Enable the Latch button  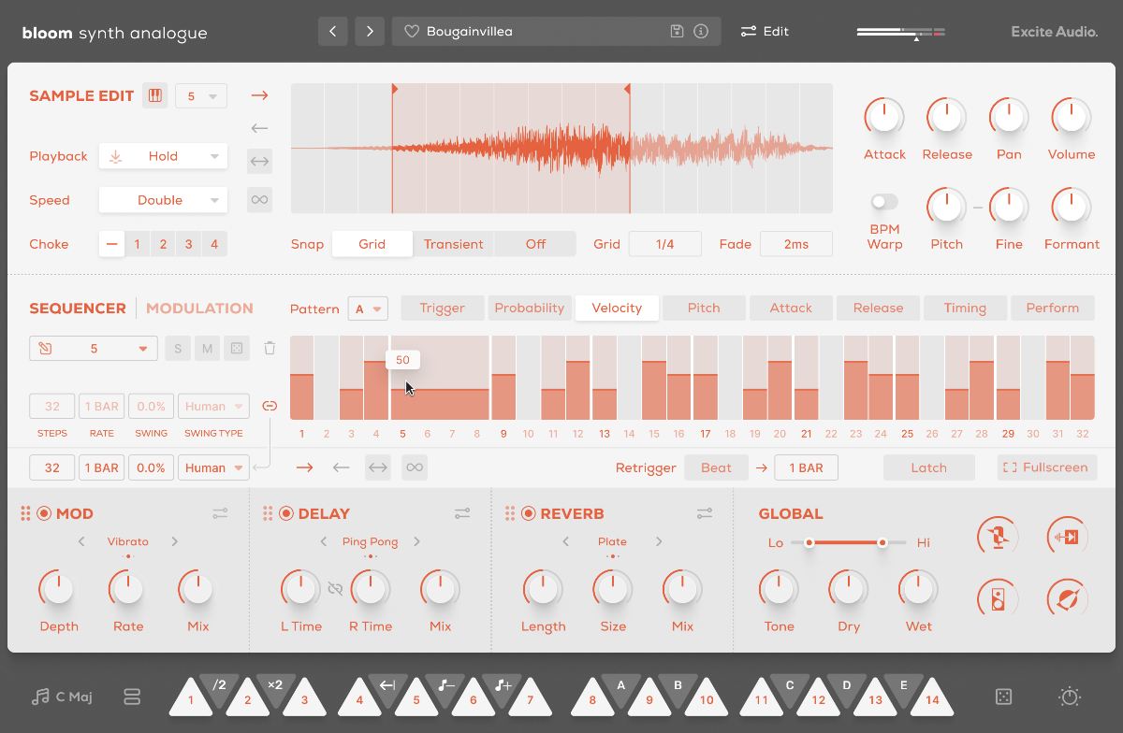929,467
